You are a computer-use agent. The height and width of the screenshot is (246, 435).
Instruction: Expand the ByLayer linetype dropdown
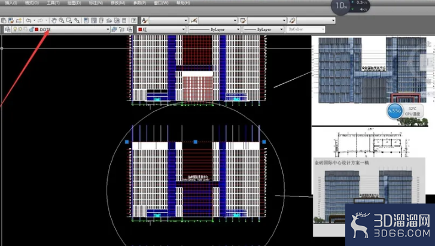pos(214,29)
